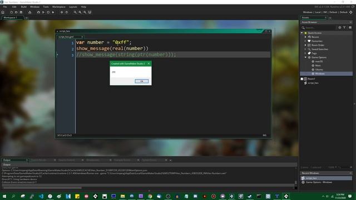Open a project using the folder icon
Screen dimensions: 356x200
tap(16, 12)
